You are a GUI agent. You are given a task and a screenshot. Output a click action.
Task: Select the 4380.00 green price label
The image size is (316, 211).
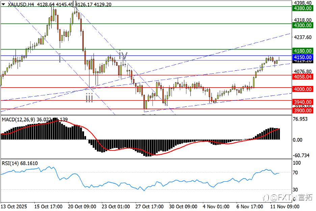click(x=303, y=8)
